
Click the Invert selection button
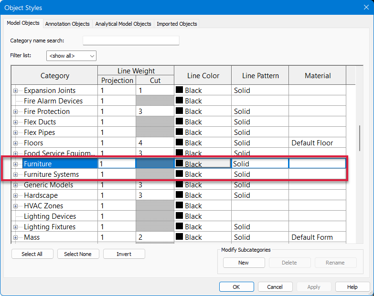point(124,254)
